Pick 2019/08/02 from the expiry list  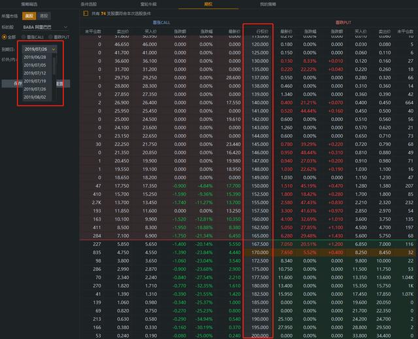(35, 97)
